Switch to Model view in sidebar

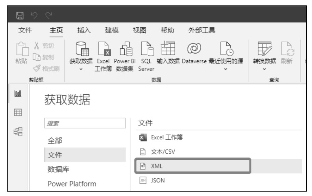[x=18, y=132]
